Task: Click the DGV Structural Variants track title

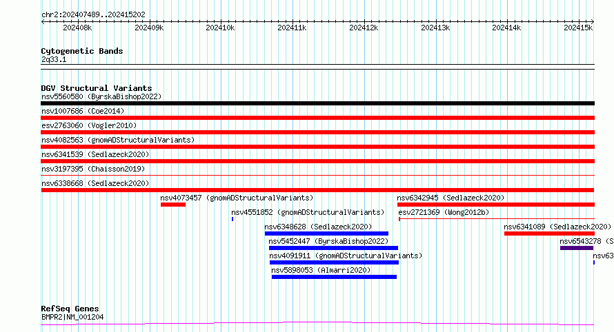Action: point(97,88)
